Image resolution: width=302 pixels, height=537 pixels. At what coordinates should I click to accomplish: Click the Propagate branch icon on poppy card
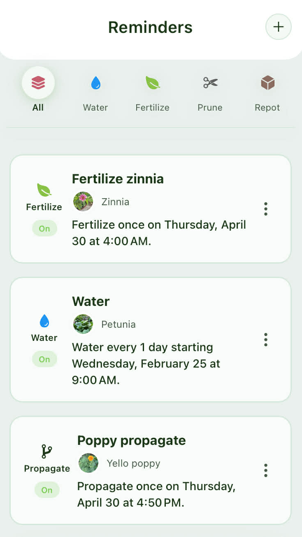(47, 451)
